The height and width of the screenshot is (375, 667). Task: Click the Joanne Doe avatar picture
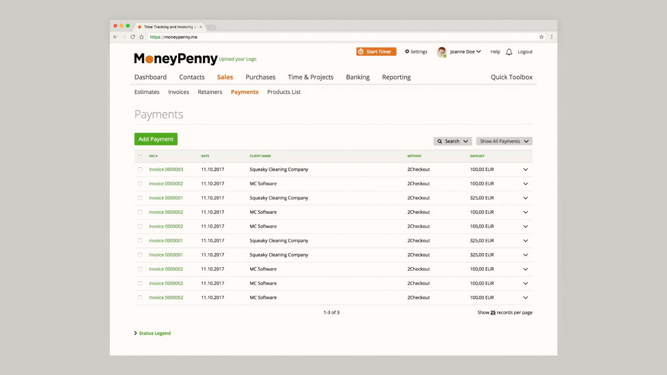[x=442, y=52]
